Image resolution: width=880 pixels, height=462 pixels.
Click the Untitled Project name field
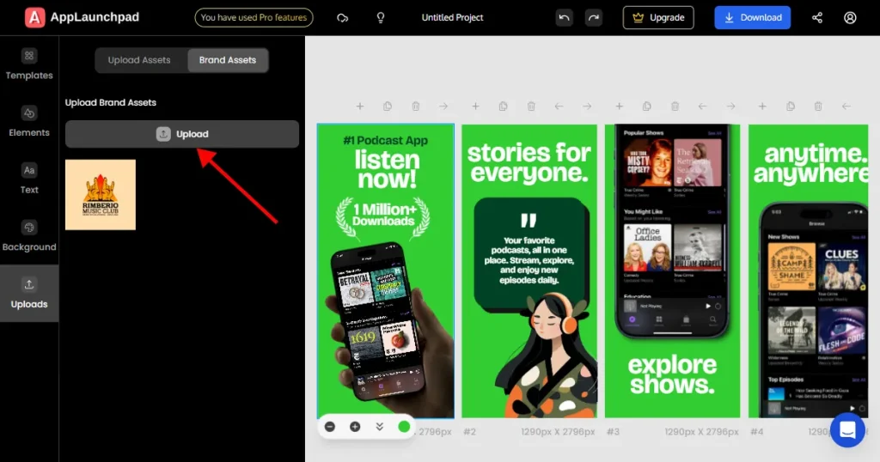point(452,17)
